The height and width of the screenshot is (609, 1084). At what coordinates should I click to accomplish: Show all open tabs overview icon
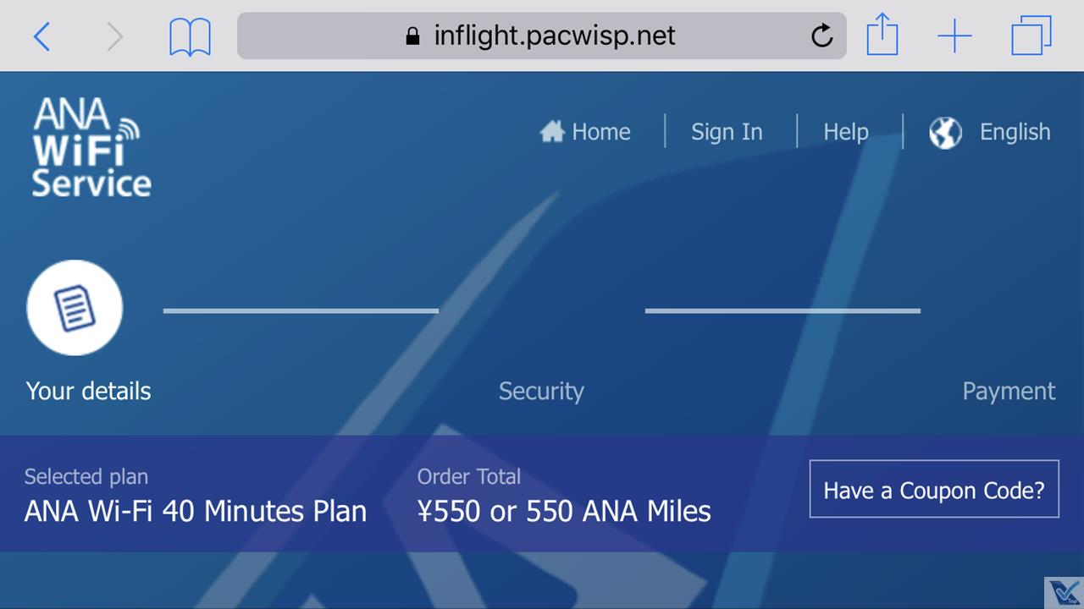click(x=1031, y=36)
